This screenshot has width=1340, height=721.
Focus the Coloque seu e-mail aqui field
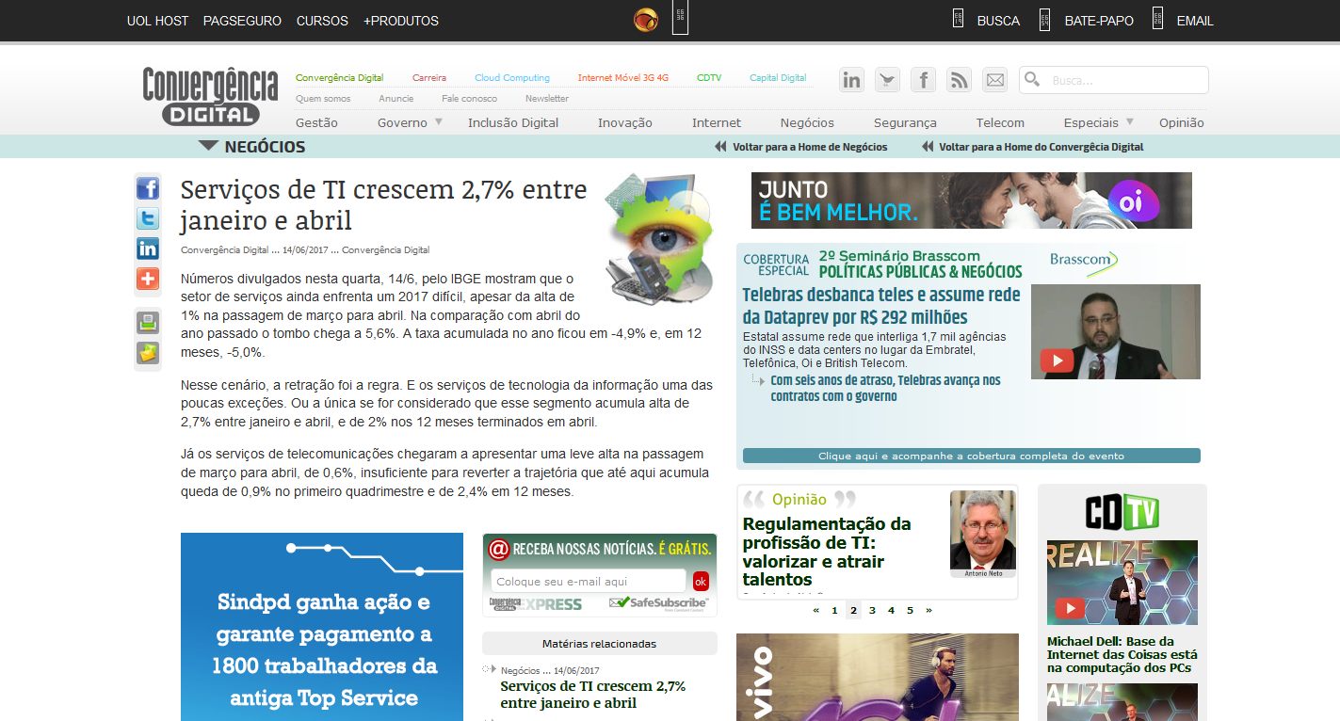(x=589, y=581)
